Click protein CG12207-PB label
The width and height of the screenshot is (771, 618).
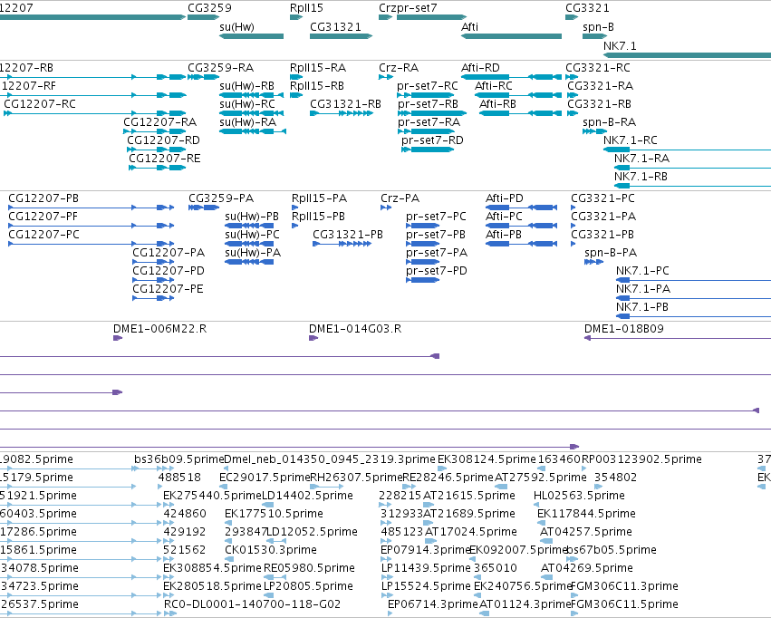tap(43, 198)
